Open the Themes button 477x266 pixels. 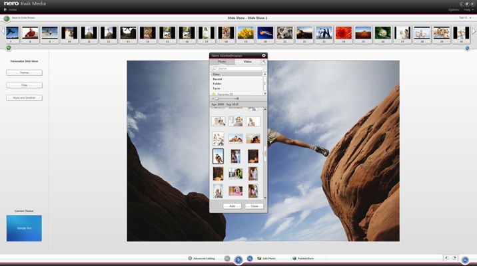(x=24, y=73)
